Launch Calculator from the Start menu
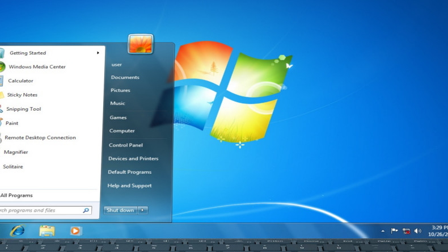Viewport: 448px width, 252px height. [20, 81]
